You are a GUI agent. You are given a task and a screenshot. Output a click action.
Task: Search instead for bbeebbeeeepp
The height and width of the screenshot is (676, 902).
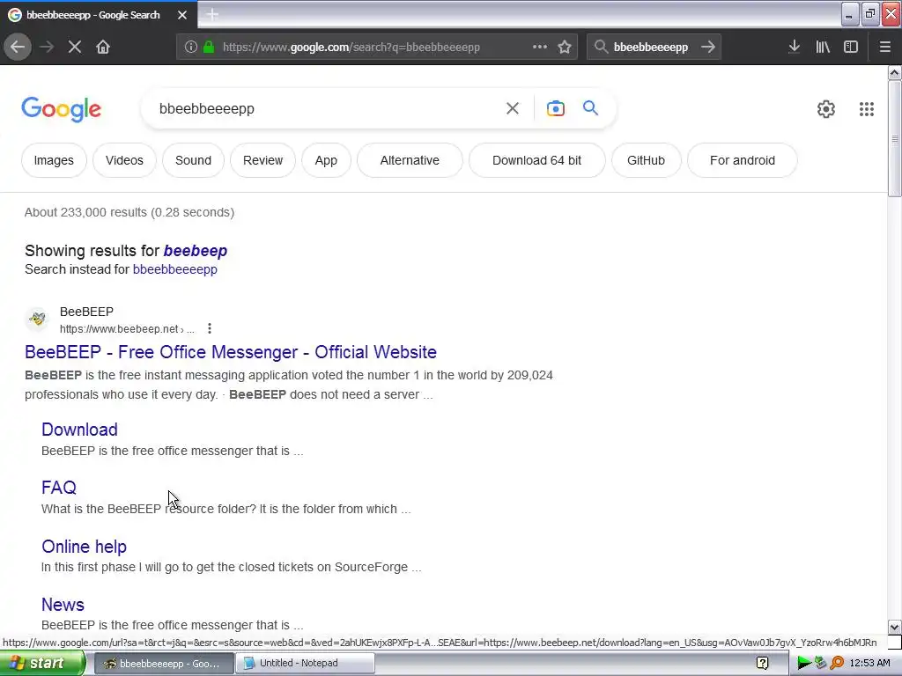click(175, 269)
